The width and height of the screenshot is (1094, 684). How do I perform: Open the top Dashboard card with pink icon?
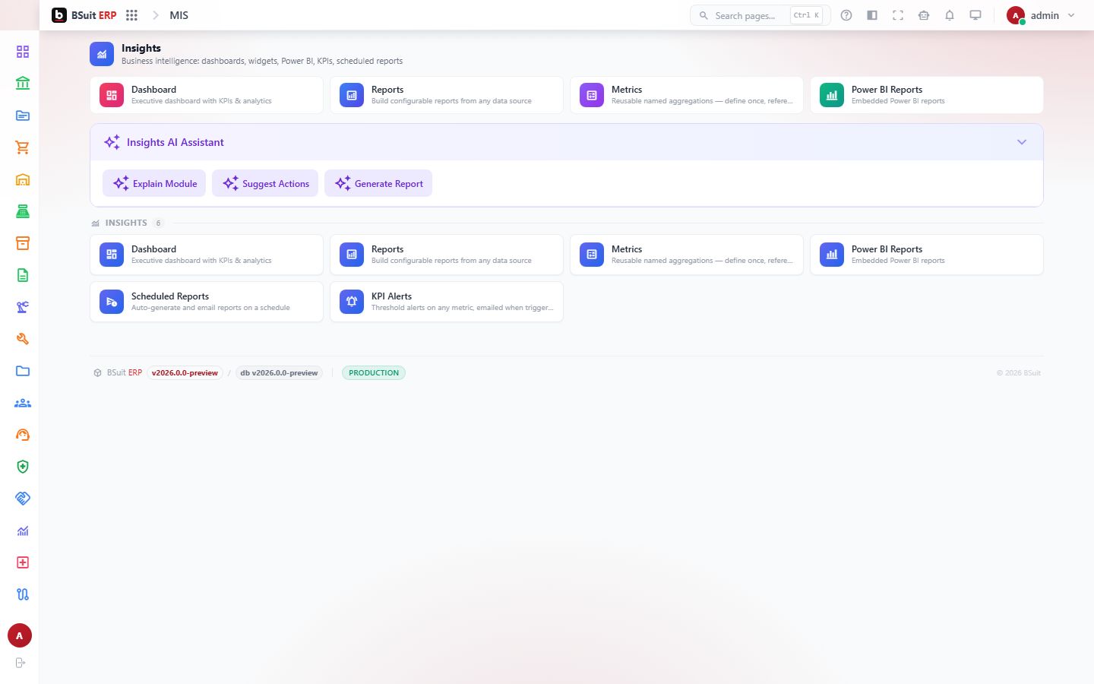tap(207, 95)
